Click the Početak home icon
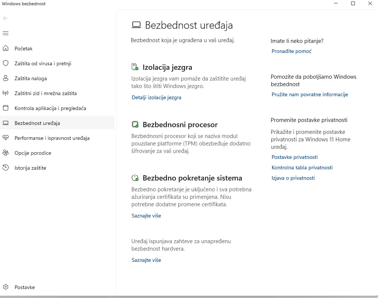Viewport: 378px width, 298px height. [x=6, y=48]
